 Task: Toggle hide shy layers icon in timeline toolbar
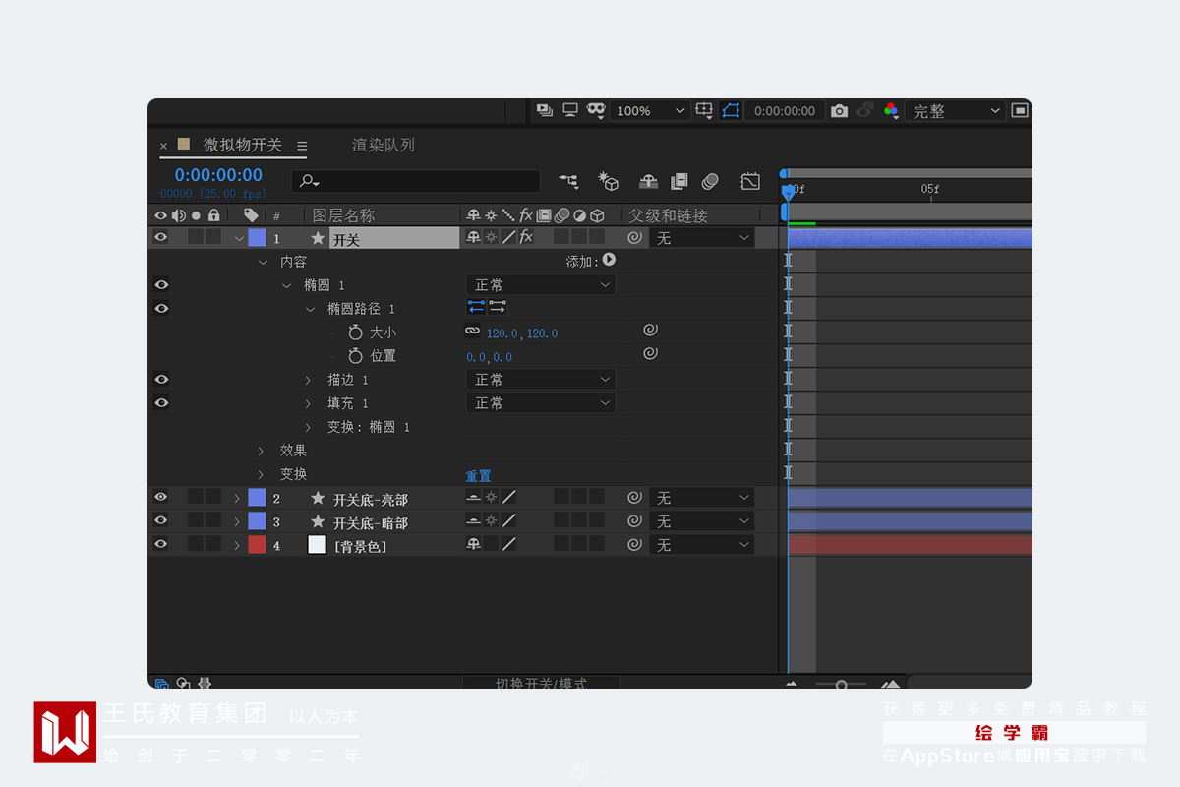pos(648,182)
